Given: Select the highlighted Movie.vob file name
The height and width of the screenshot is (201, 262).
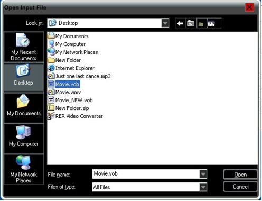Looking at the screenshot, I should [x=68, y=84].
